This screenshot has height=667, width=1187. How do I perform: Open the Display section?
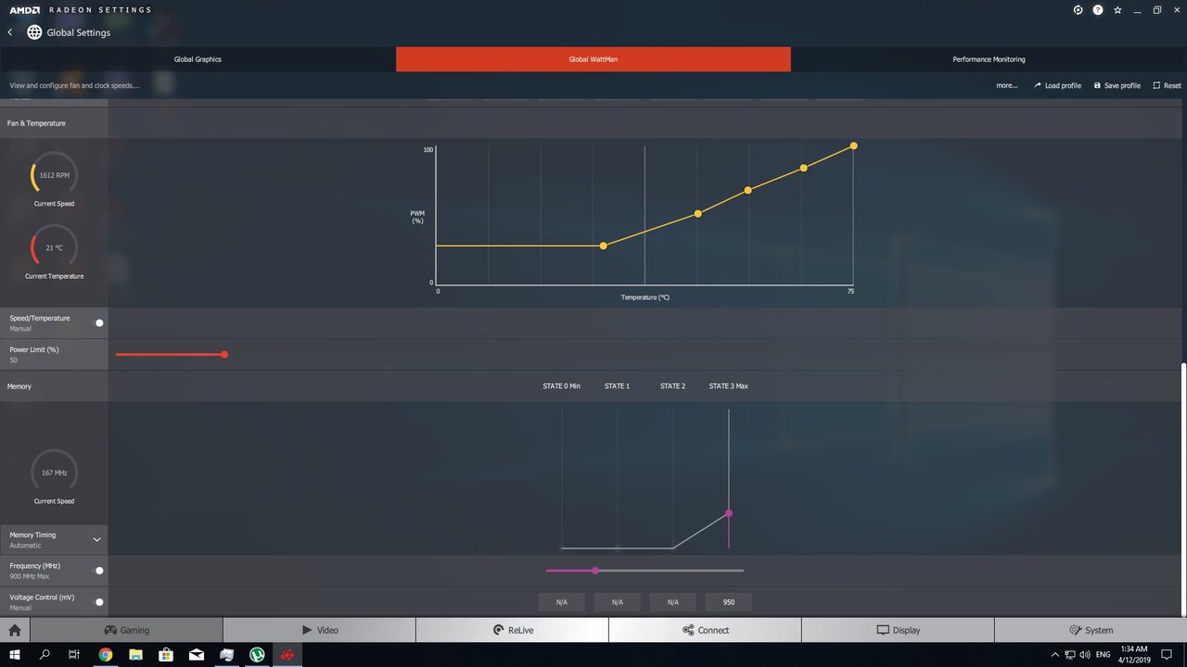898,630
